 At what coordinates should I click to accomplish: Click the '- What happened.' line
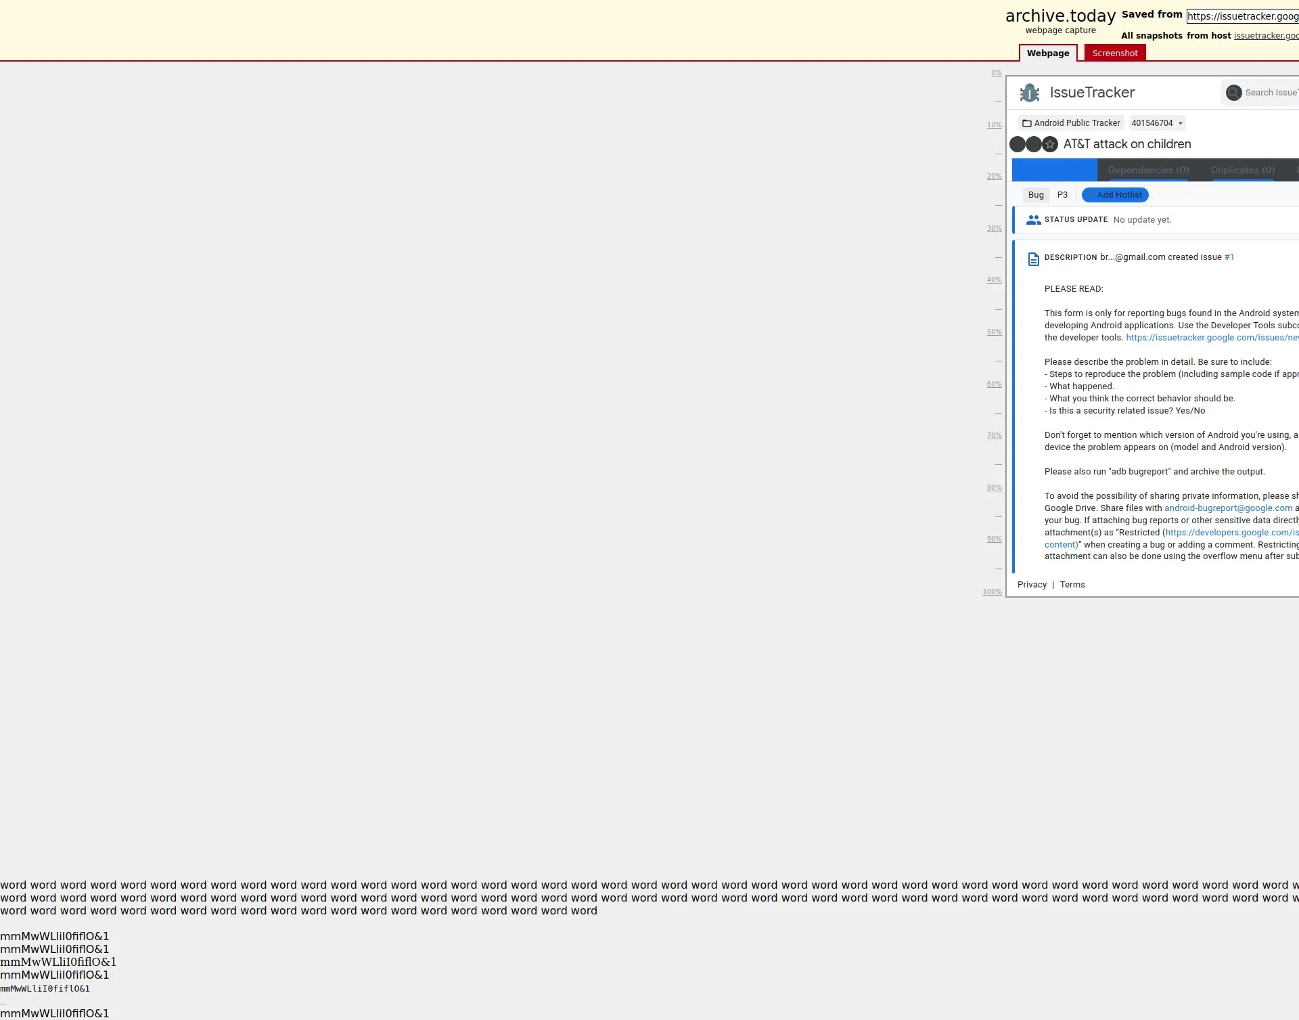1079,386
